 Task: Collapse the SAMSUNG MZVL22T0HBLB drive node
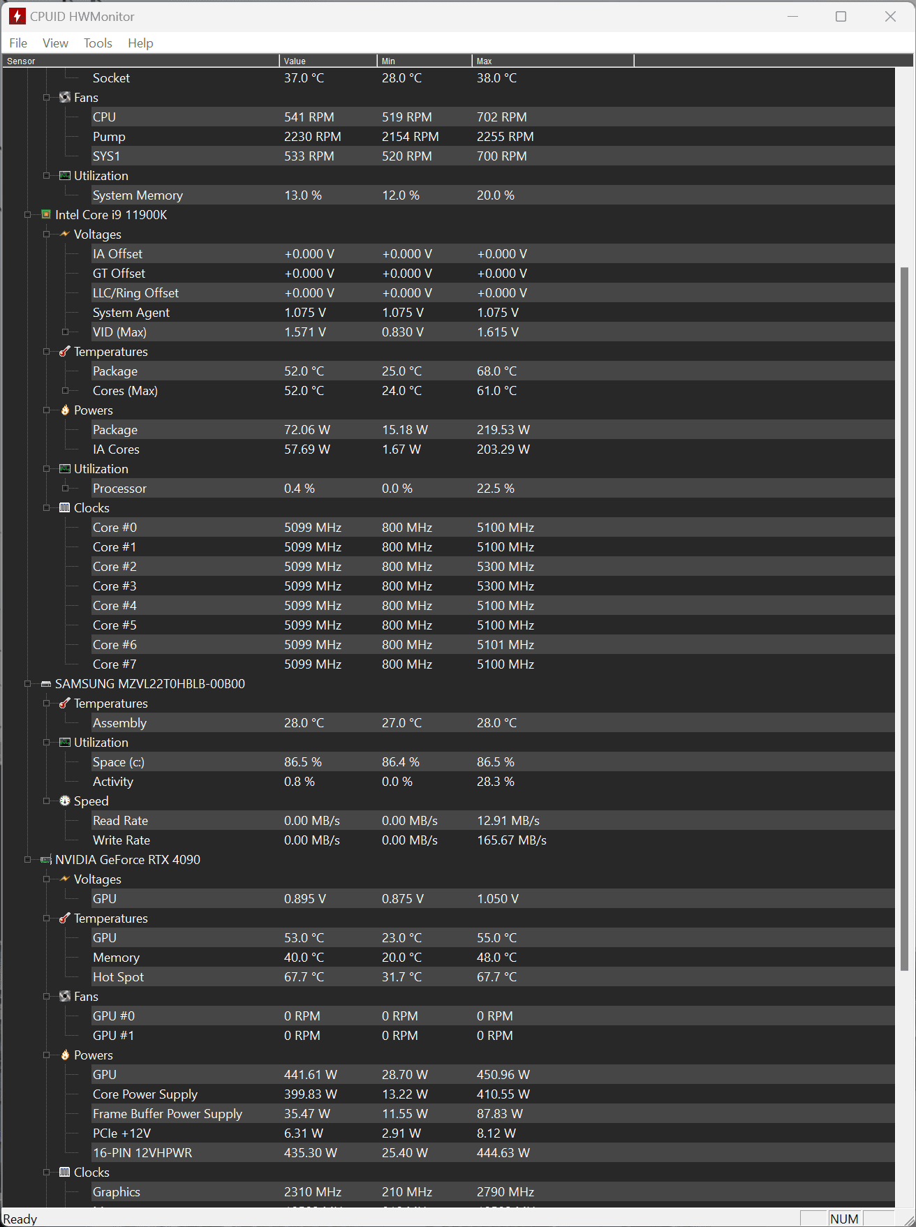pyautogui.click(x=28, y=684)
